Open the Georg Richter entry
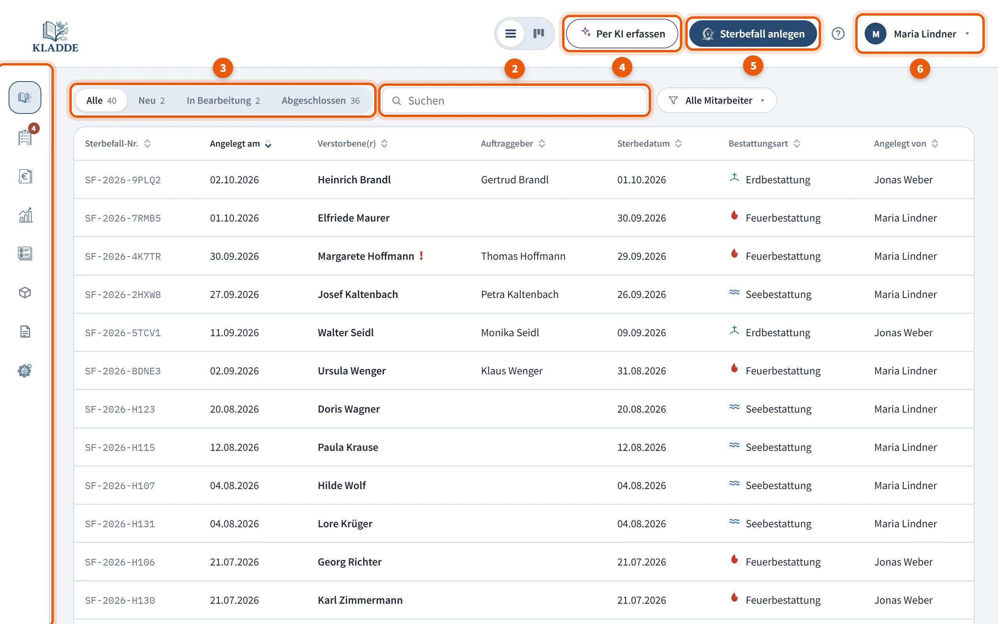The width and height of the screenshot is (998, 624). point(349,562)
